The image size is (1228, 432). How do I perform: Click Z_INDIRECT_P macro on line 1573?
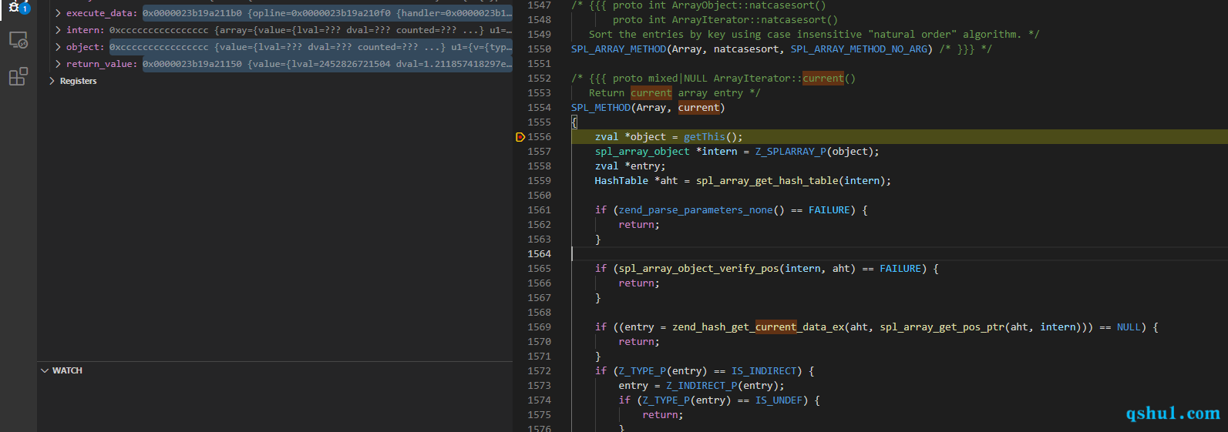point(701,386)
